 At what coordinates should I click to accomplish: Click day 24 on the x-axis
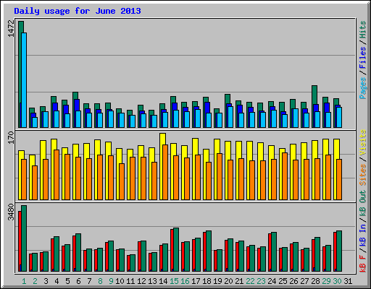pyautogui.click(x=272, y=281)
